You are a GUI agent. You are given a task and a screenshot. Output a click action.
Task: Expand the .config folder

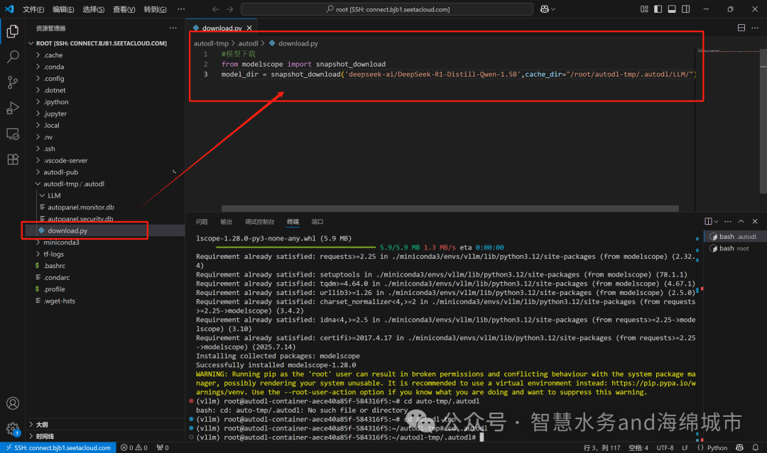tap(105, 79)
